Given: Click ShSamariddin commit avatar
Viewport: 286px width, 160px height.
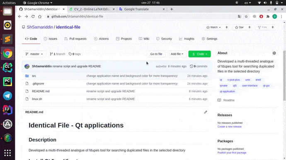Looking at the screenshot, I should coord(27,66).
